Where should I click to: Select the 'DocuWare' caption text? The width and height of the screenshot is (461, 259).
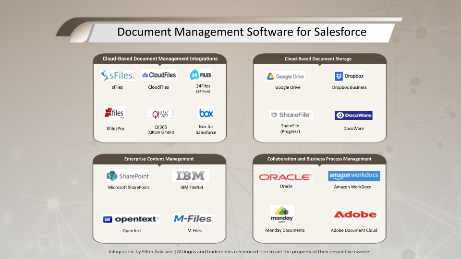[x=353, y=129]
